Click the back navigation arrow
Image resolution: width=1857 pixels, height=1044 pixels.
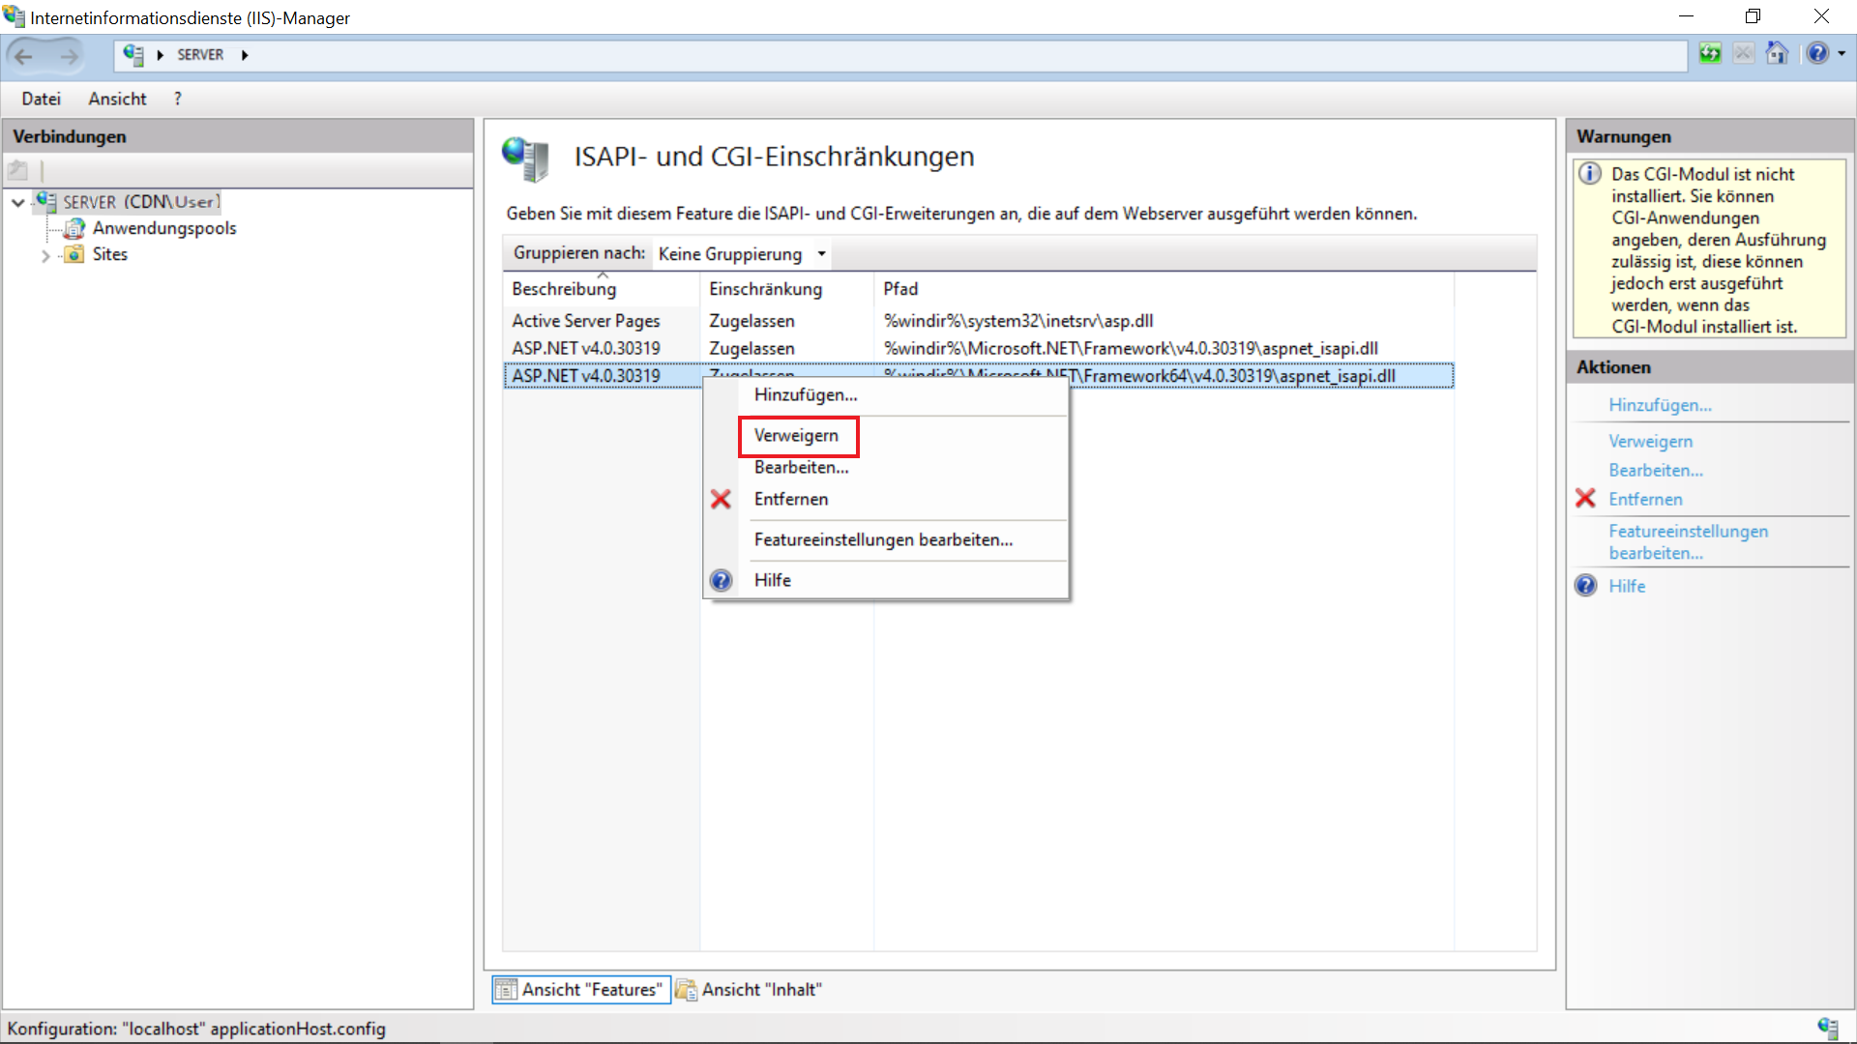tap(24, 55)
